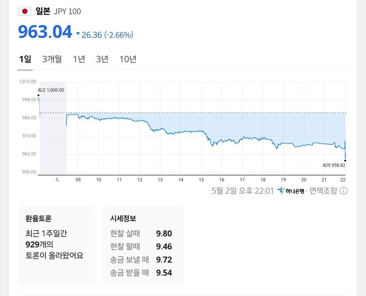Switch to the 3개월 chart tab
366x296 pixels.
click(52, 59)
